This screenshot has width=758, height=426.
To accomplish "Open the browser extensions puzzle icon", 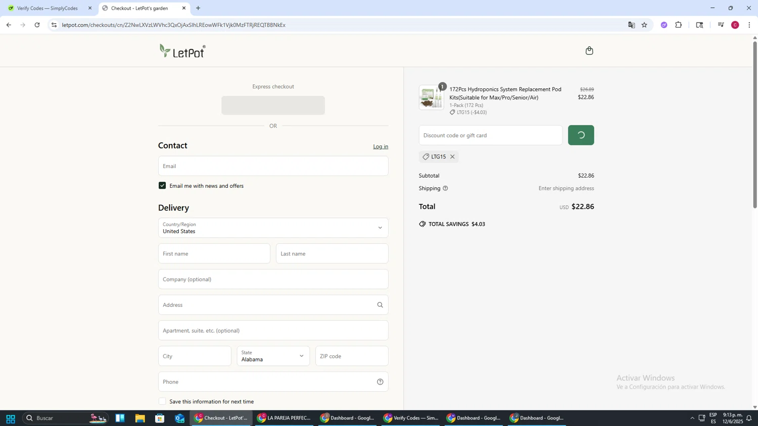I will (679, 25).
